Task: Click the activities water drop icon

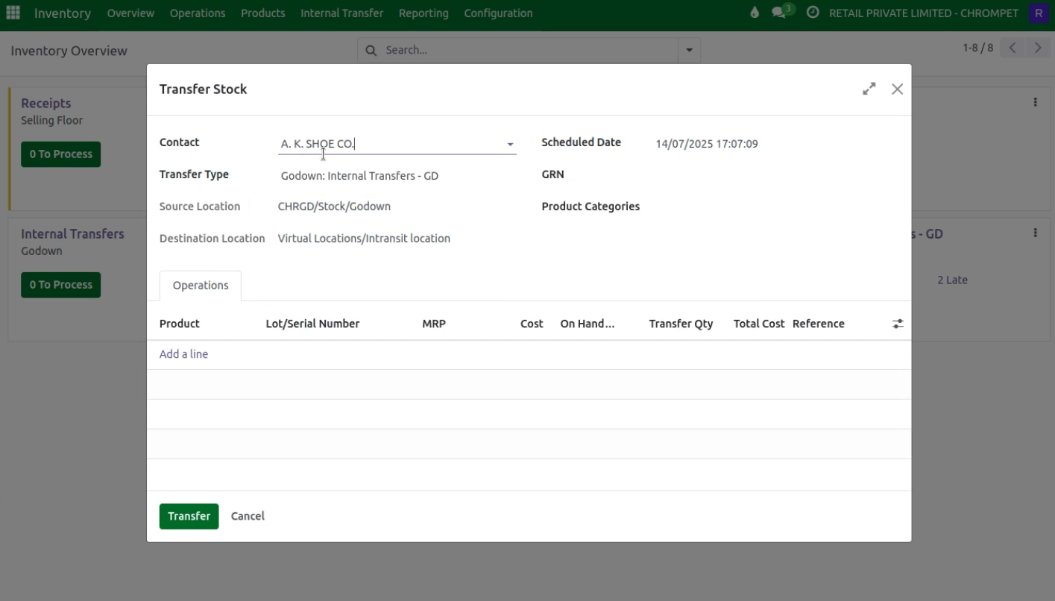Action: coord(754,13)
